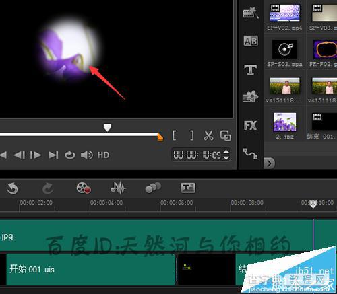The width and height of the screenshot is (337, 294).
Task: Expand the library panel arrow button
Action: click(269, 163)
